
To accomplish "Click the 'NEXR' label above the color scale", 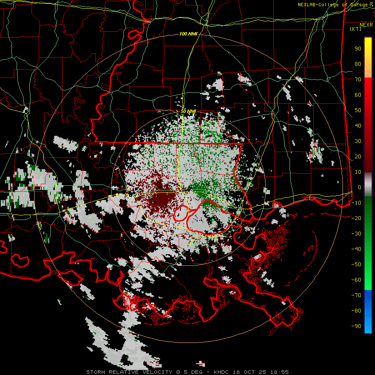I will point(366,25).
